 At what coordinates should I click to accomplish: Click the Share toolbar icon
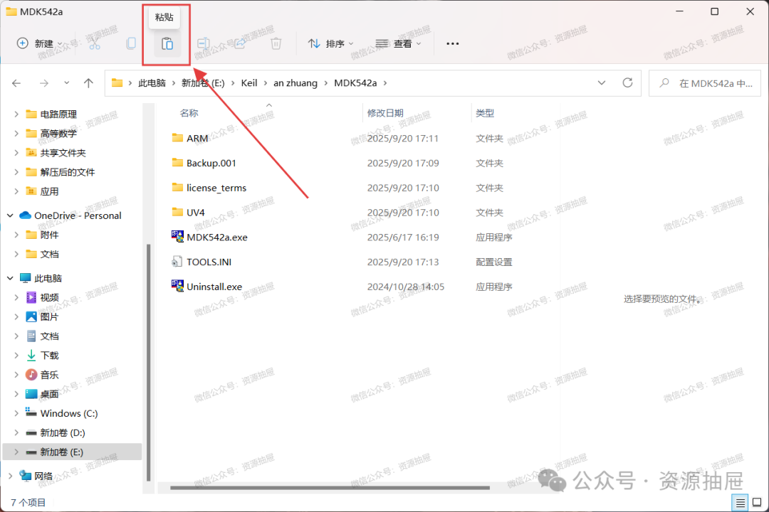click(240, 43)
